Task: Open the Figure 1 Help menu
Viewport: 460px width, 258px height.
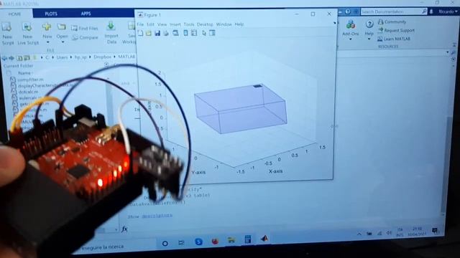Action: coord(239,24)
